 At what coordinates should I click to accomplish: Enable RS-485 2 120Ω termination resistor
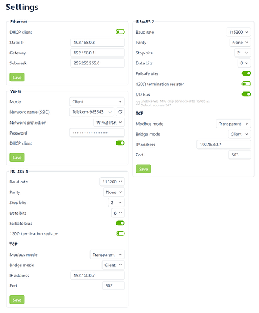[246, 84]
